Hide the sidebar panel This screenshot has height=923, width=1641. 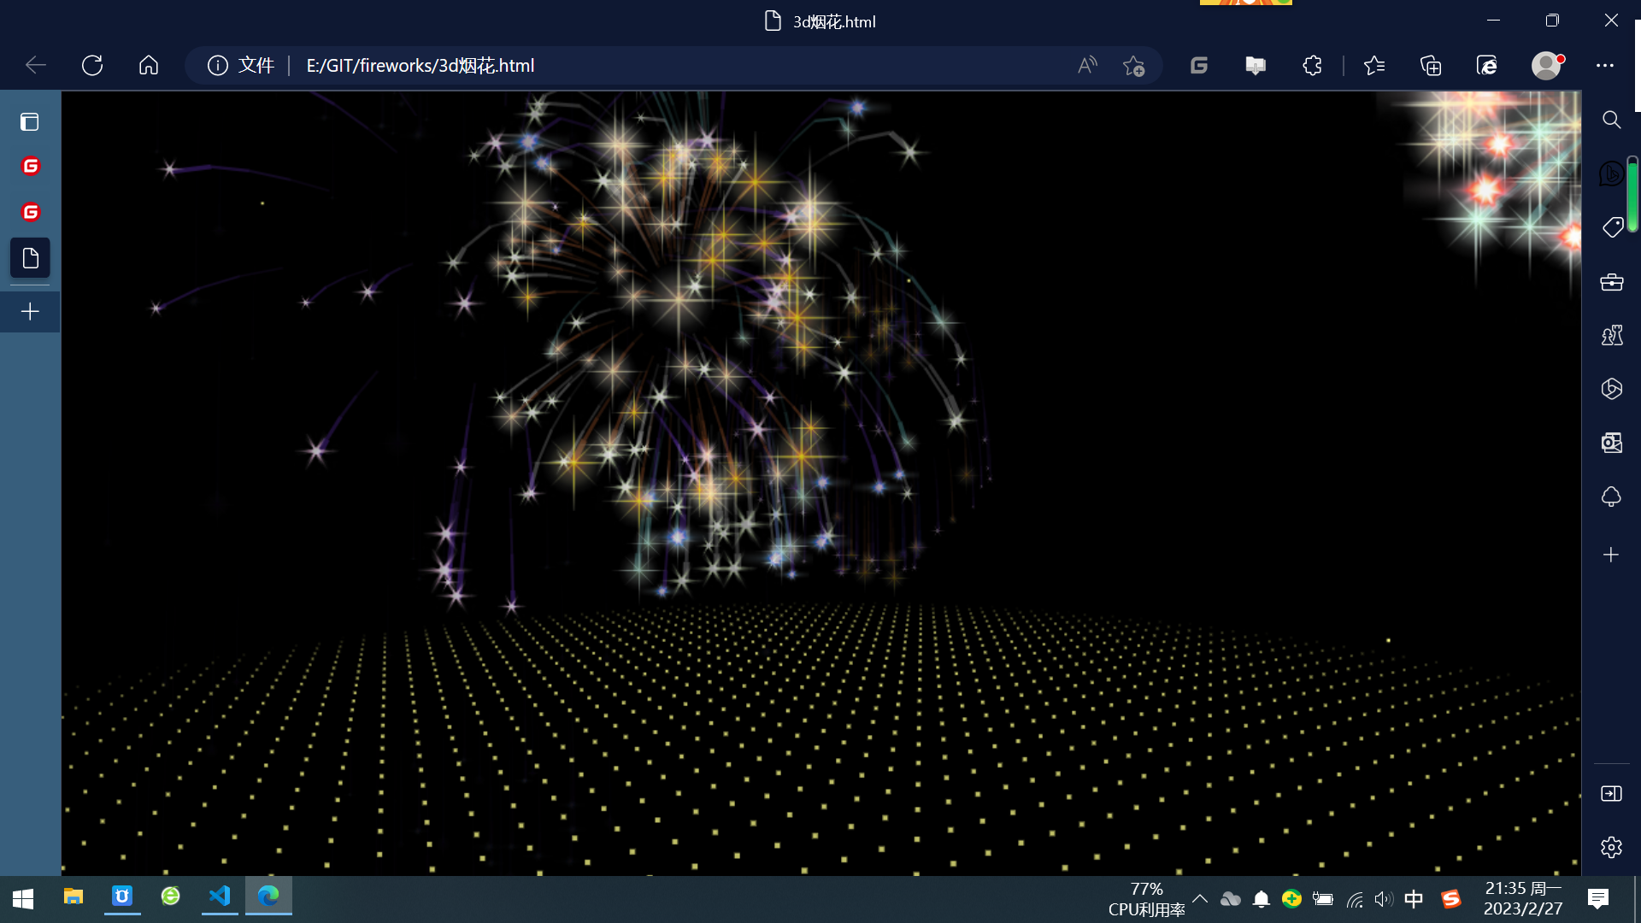coord(1611,794)
